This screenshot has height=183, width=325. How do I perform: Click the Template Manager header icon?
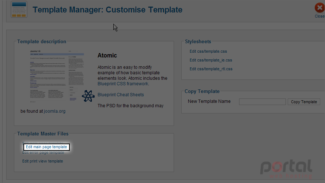(x=19, y=10)
